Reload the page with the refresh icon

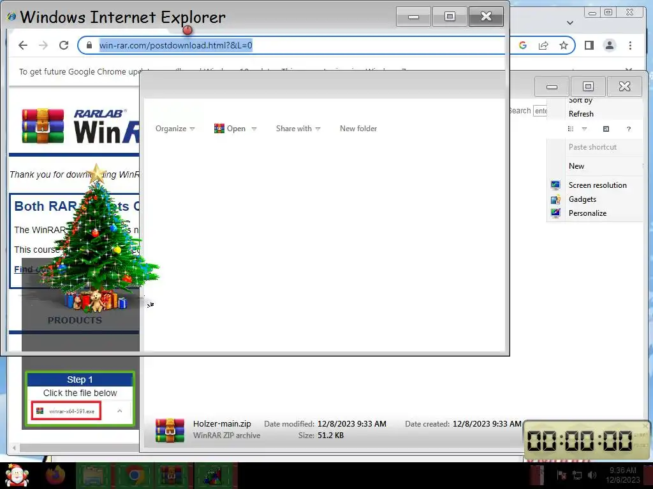click(64, 45)
